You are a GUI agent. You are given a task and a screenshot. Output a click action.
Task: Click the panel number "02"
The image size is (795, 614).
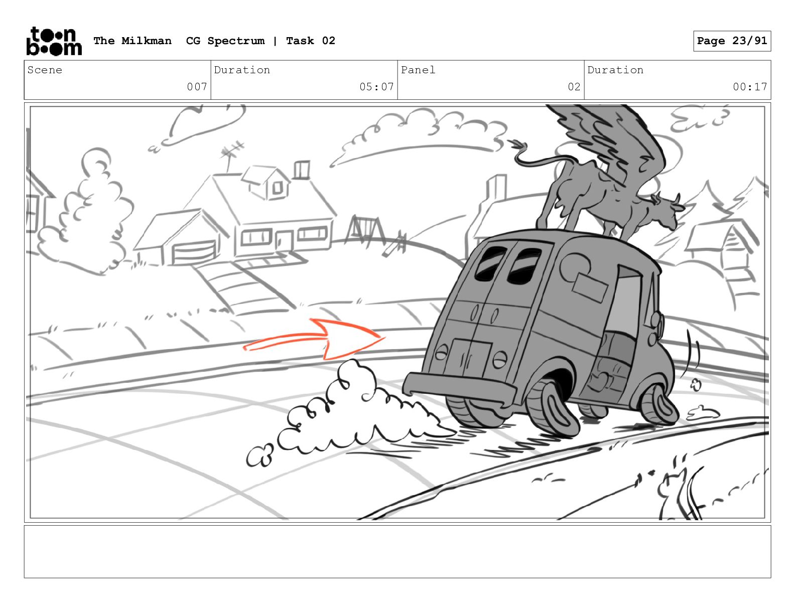point(574,87)
